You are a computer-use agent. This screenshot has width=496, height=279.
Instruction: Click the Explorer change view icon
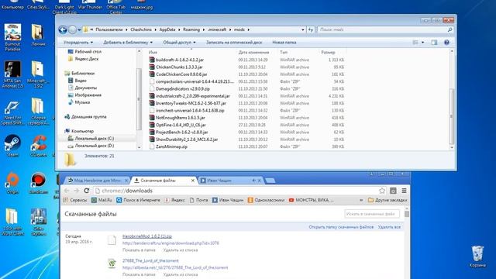(x=415, y=43)
